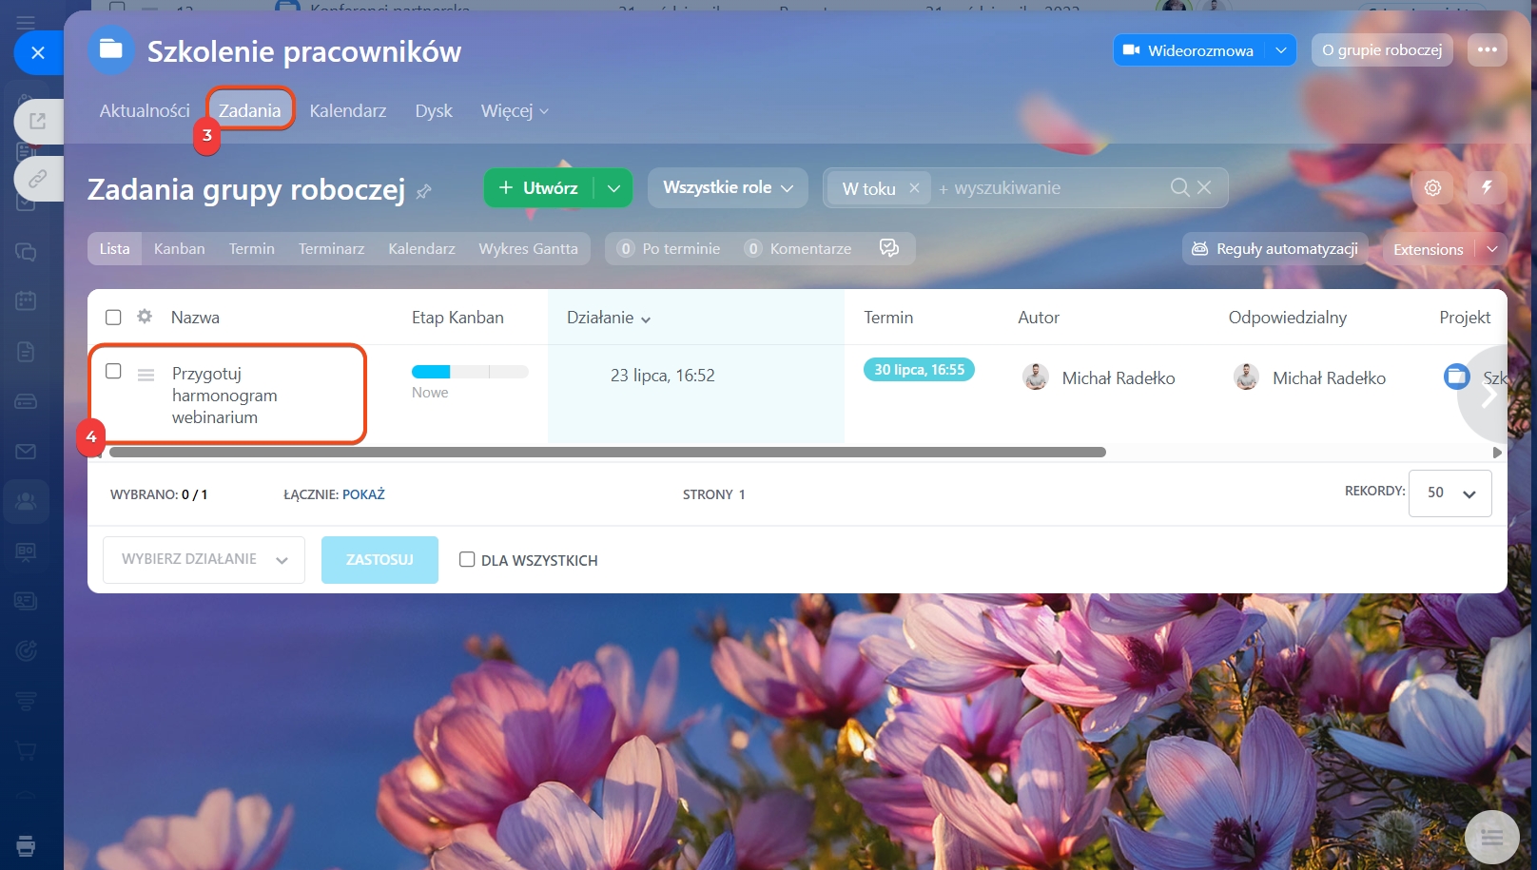1537x870 pixels.
Task: Remove the W toku filter chip
Action: click(914, 188)
